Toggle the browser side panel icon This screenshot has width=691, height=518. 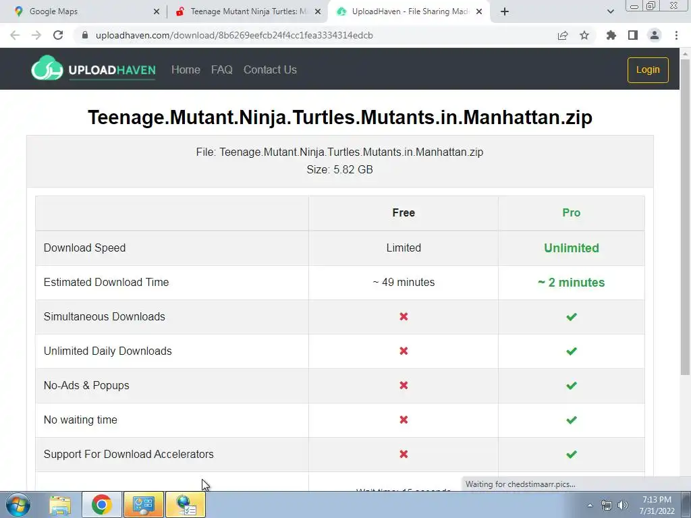coord(633,35)
